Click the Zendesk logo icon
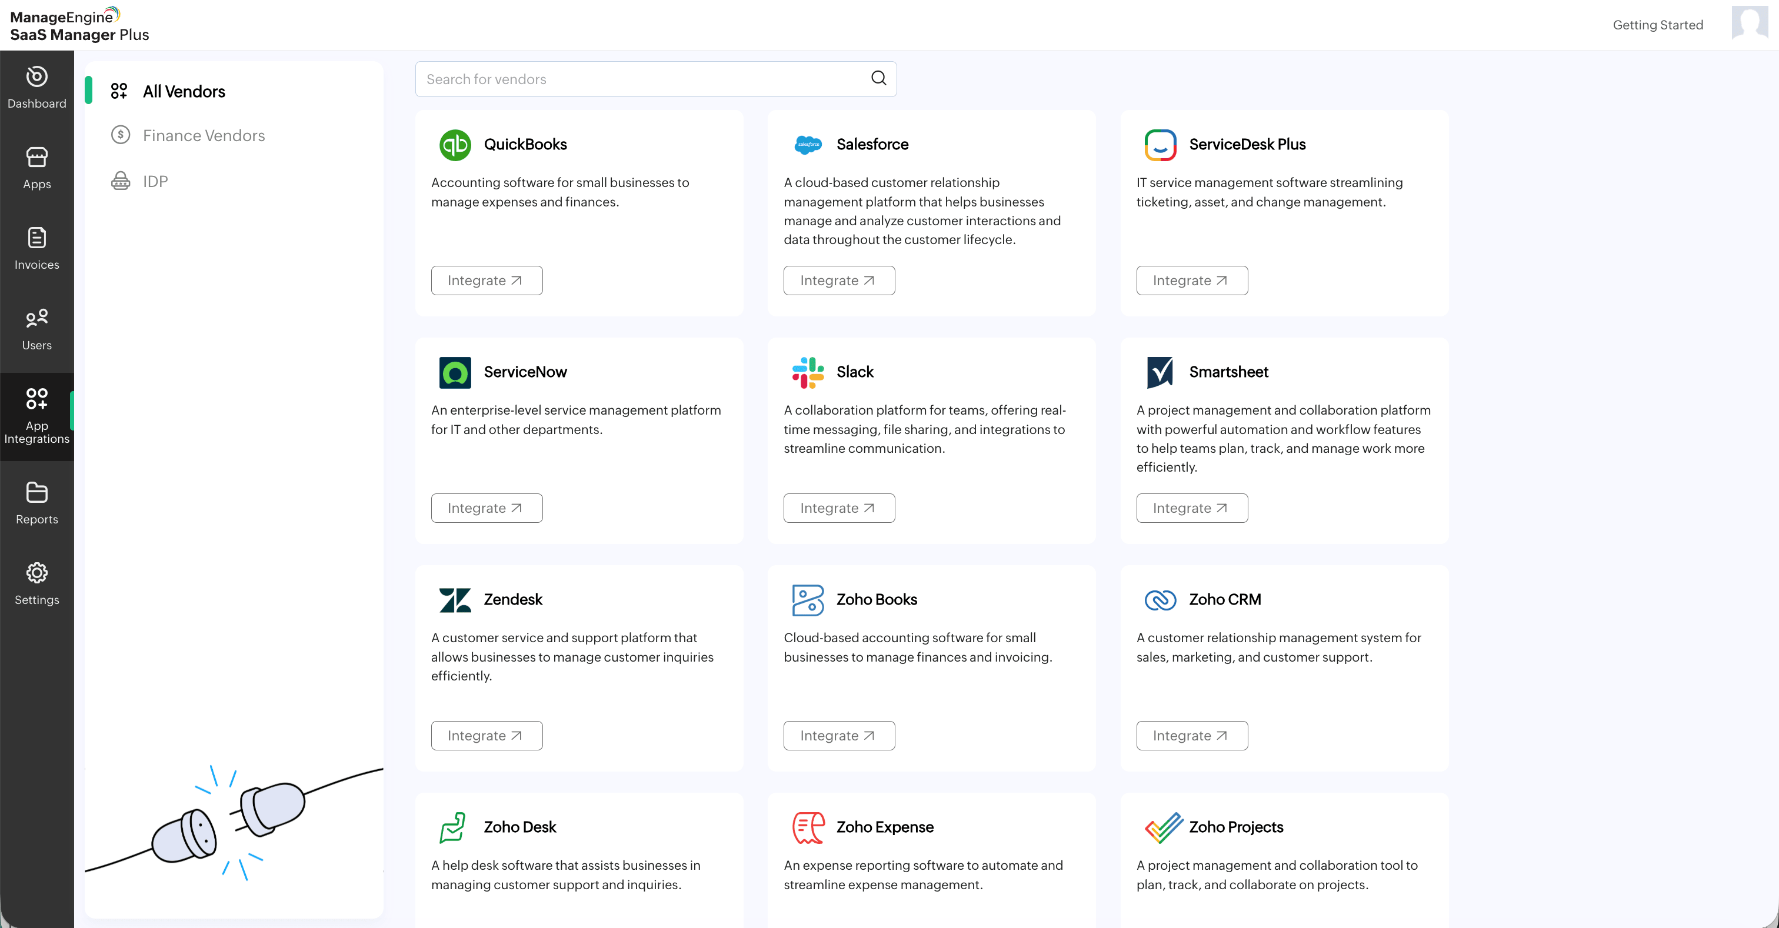This screenshot has width=1779, height=928. pyautogui.click(x=455, y=600)
